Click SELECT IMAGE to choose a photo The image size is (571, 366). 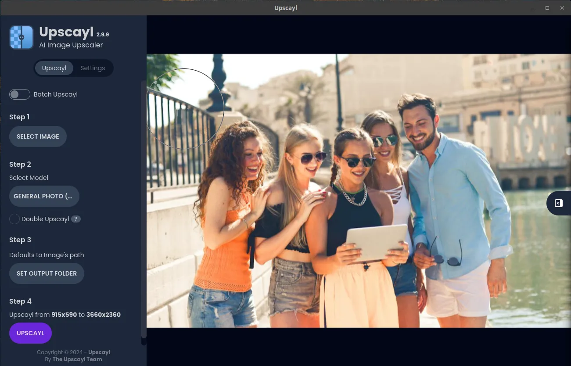[x=38, y=136]
